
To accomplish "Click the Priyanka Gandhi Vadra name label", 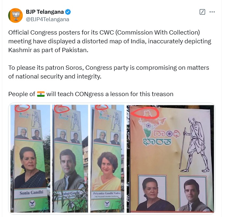I will click(107, 193).
